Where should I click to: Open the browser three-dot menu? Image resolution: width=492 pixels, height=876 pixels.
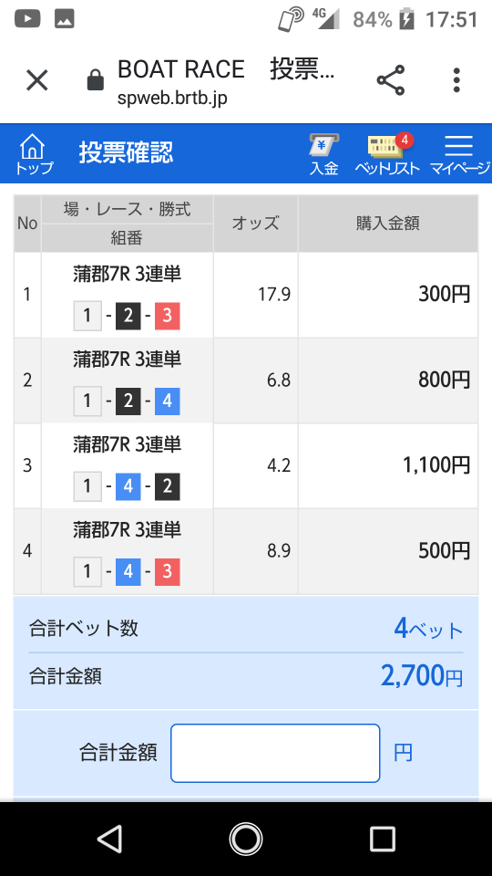pos(456,80)
